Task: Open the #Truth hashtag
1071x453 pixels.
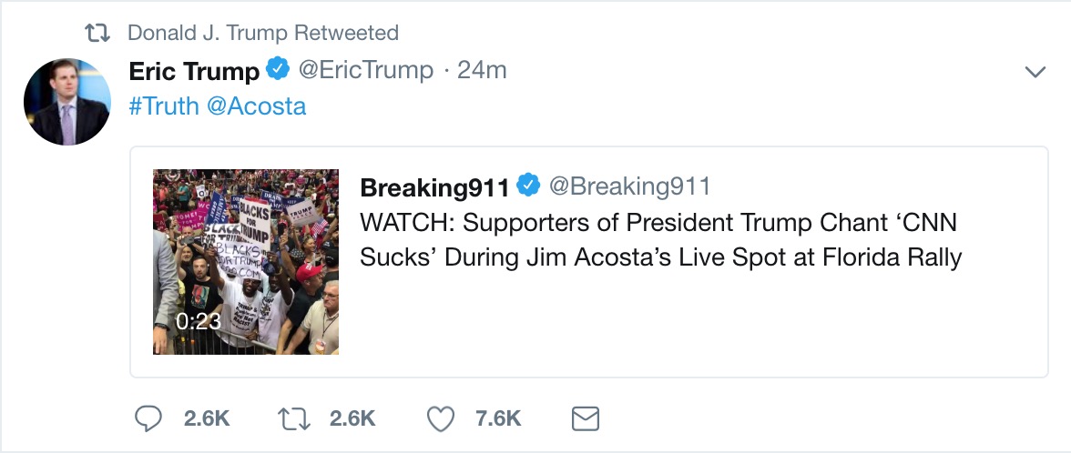Action: tap(164, 106)
